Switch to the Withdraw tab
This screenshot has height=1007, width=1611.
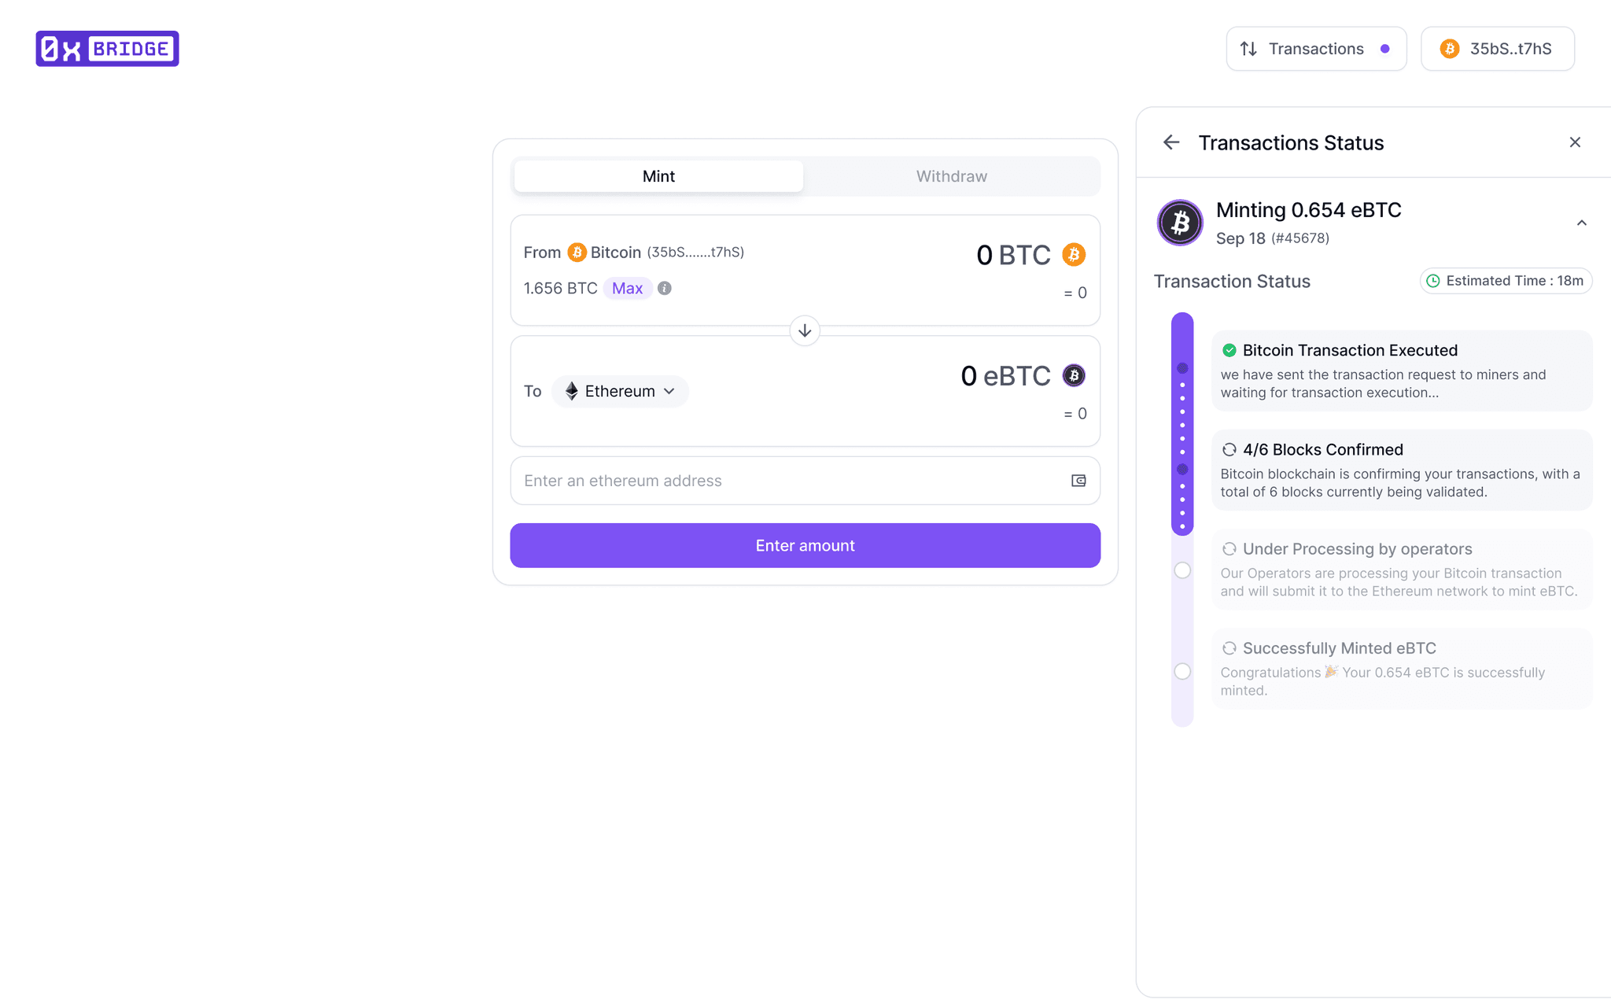[x=951, y=176]
